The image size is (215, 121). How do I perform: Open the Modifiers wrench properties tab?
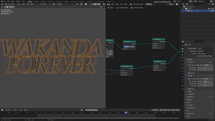click(x=182, y=71)
